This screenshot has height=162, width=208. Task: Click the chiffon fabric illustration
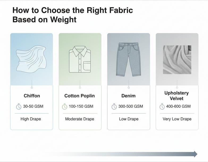pos(31,58)
